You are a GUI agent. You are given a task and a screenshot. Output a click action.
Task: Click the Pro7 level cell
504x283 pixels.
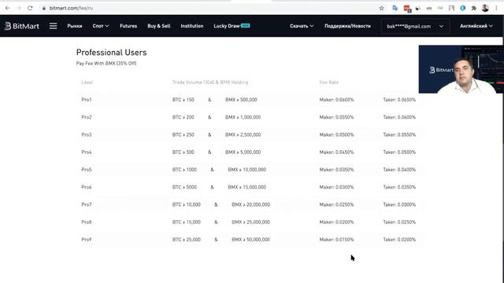tap(87, 204)
